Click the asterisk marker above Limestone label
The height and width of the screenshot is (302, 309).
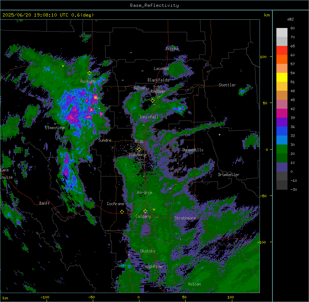pos(55,124)
